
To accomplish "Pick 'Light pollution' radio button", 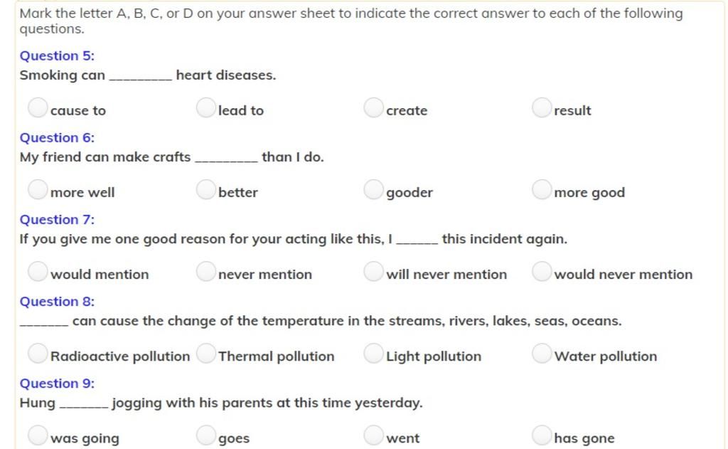I will tap(373, 353).
